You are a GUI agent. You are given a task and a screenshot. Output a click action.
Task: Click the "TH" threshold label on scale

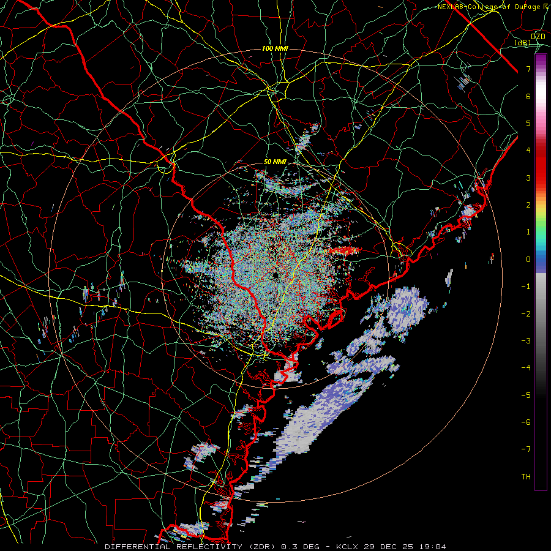526,477
